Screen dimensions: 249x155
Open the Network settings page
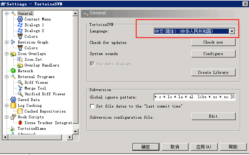point(26,71)
